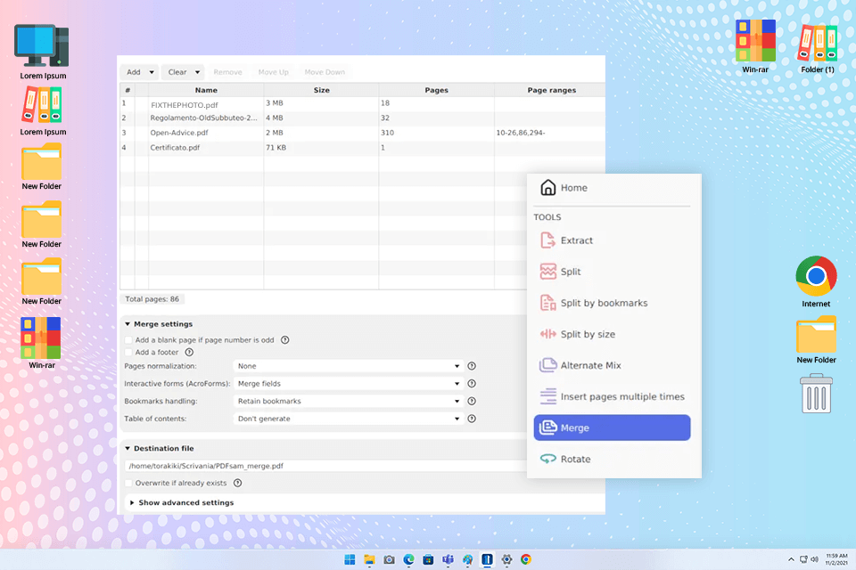The width and height of the screenshot is (856, 570).
Task: Open the Bookmarks handling dropdown
Action: 349,401
